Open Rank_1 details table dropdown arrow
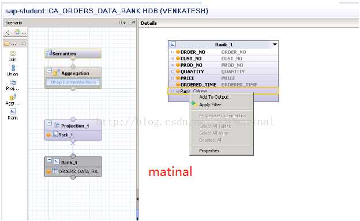 (275, 44)
